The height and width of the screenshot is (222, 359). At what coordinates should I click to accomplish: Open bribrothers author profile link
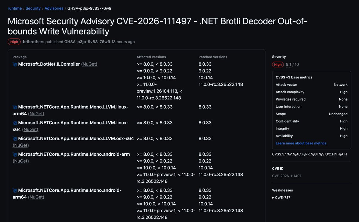click(x=34, y=42)
